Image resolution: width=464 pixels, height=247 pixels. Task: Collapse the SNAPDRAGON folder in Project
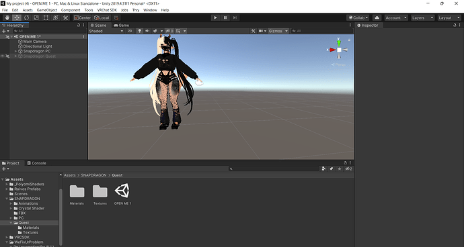click(7, 199)
